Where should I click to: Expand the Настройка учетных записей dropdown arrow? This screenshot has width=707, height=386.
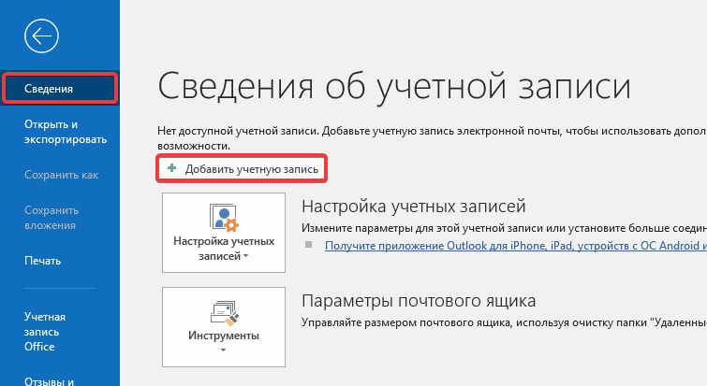[x=246, y=255]
